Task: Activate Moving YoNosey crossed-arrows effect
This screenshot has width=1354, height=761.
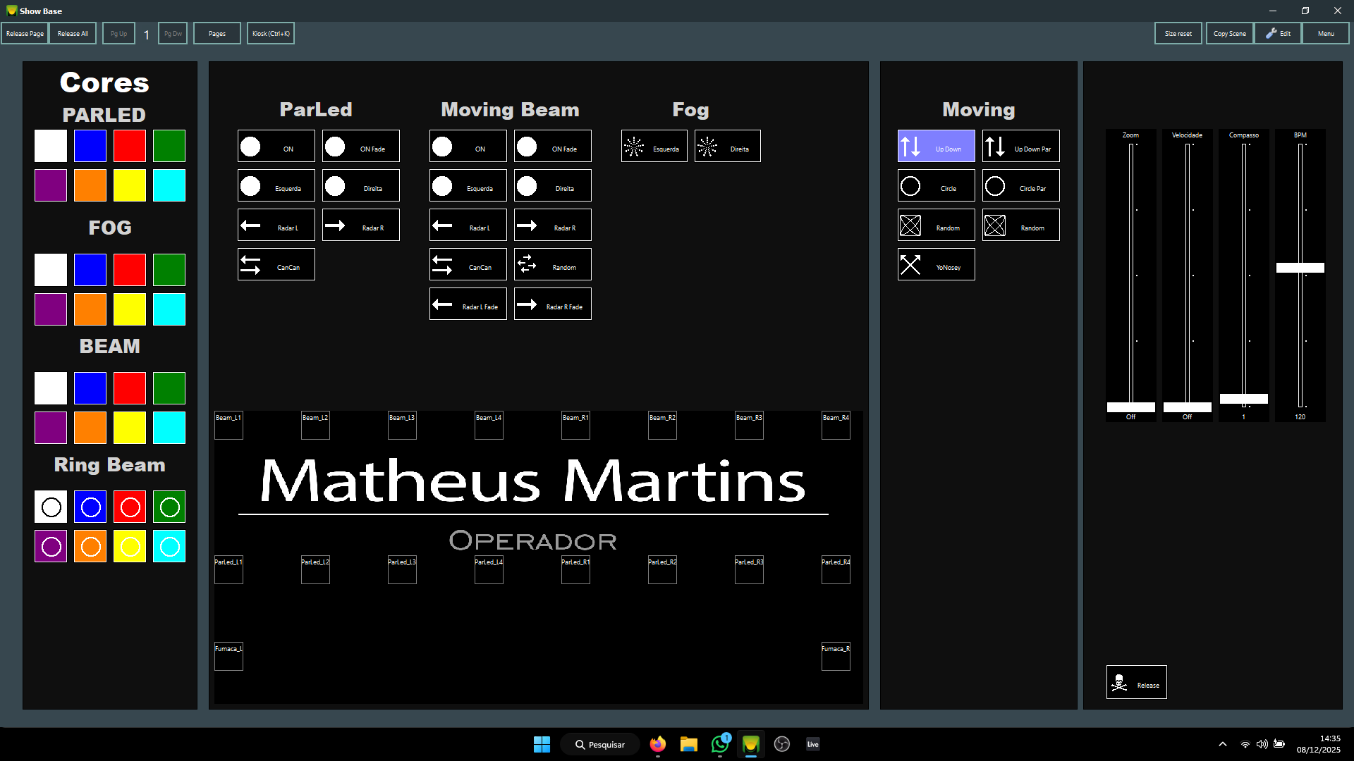Action: pos(936,264)
